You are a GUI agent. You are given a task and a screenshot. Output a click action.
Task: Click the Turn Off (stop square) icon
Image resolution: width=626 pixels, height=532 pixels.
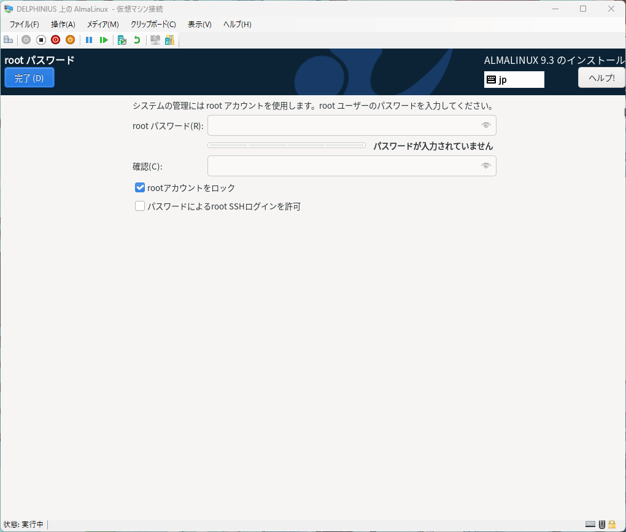[41, 39]
